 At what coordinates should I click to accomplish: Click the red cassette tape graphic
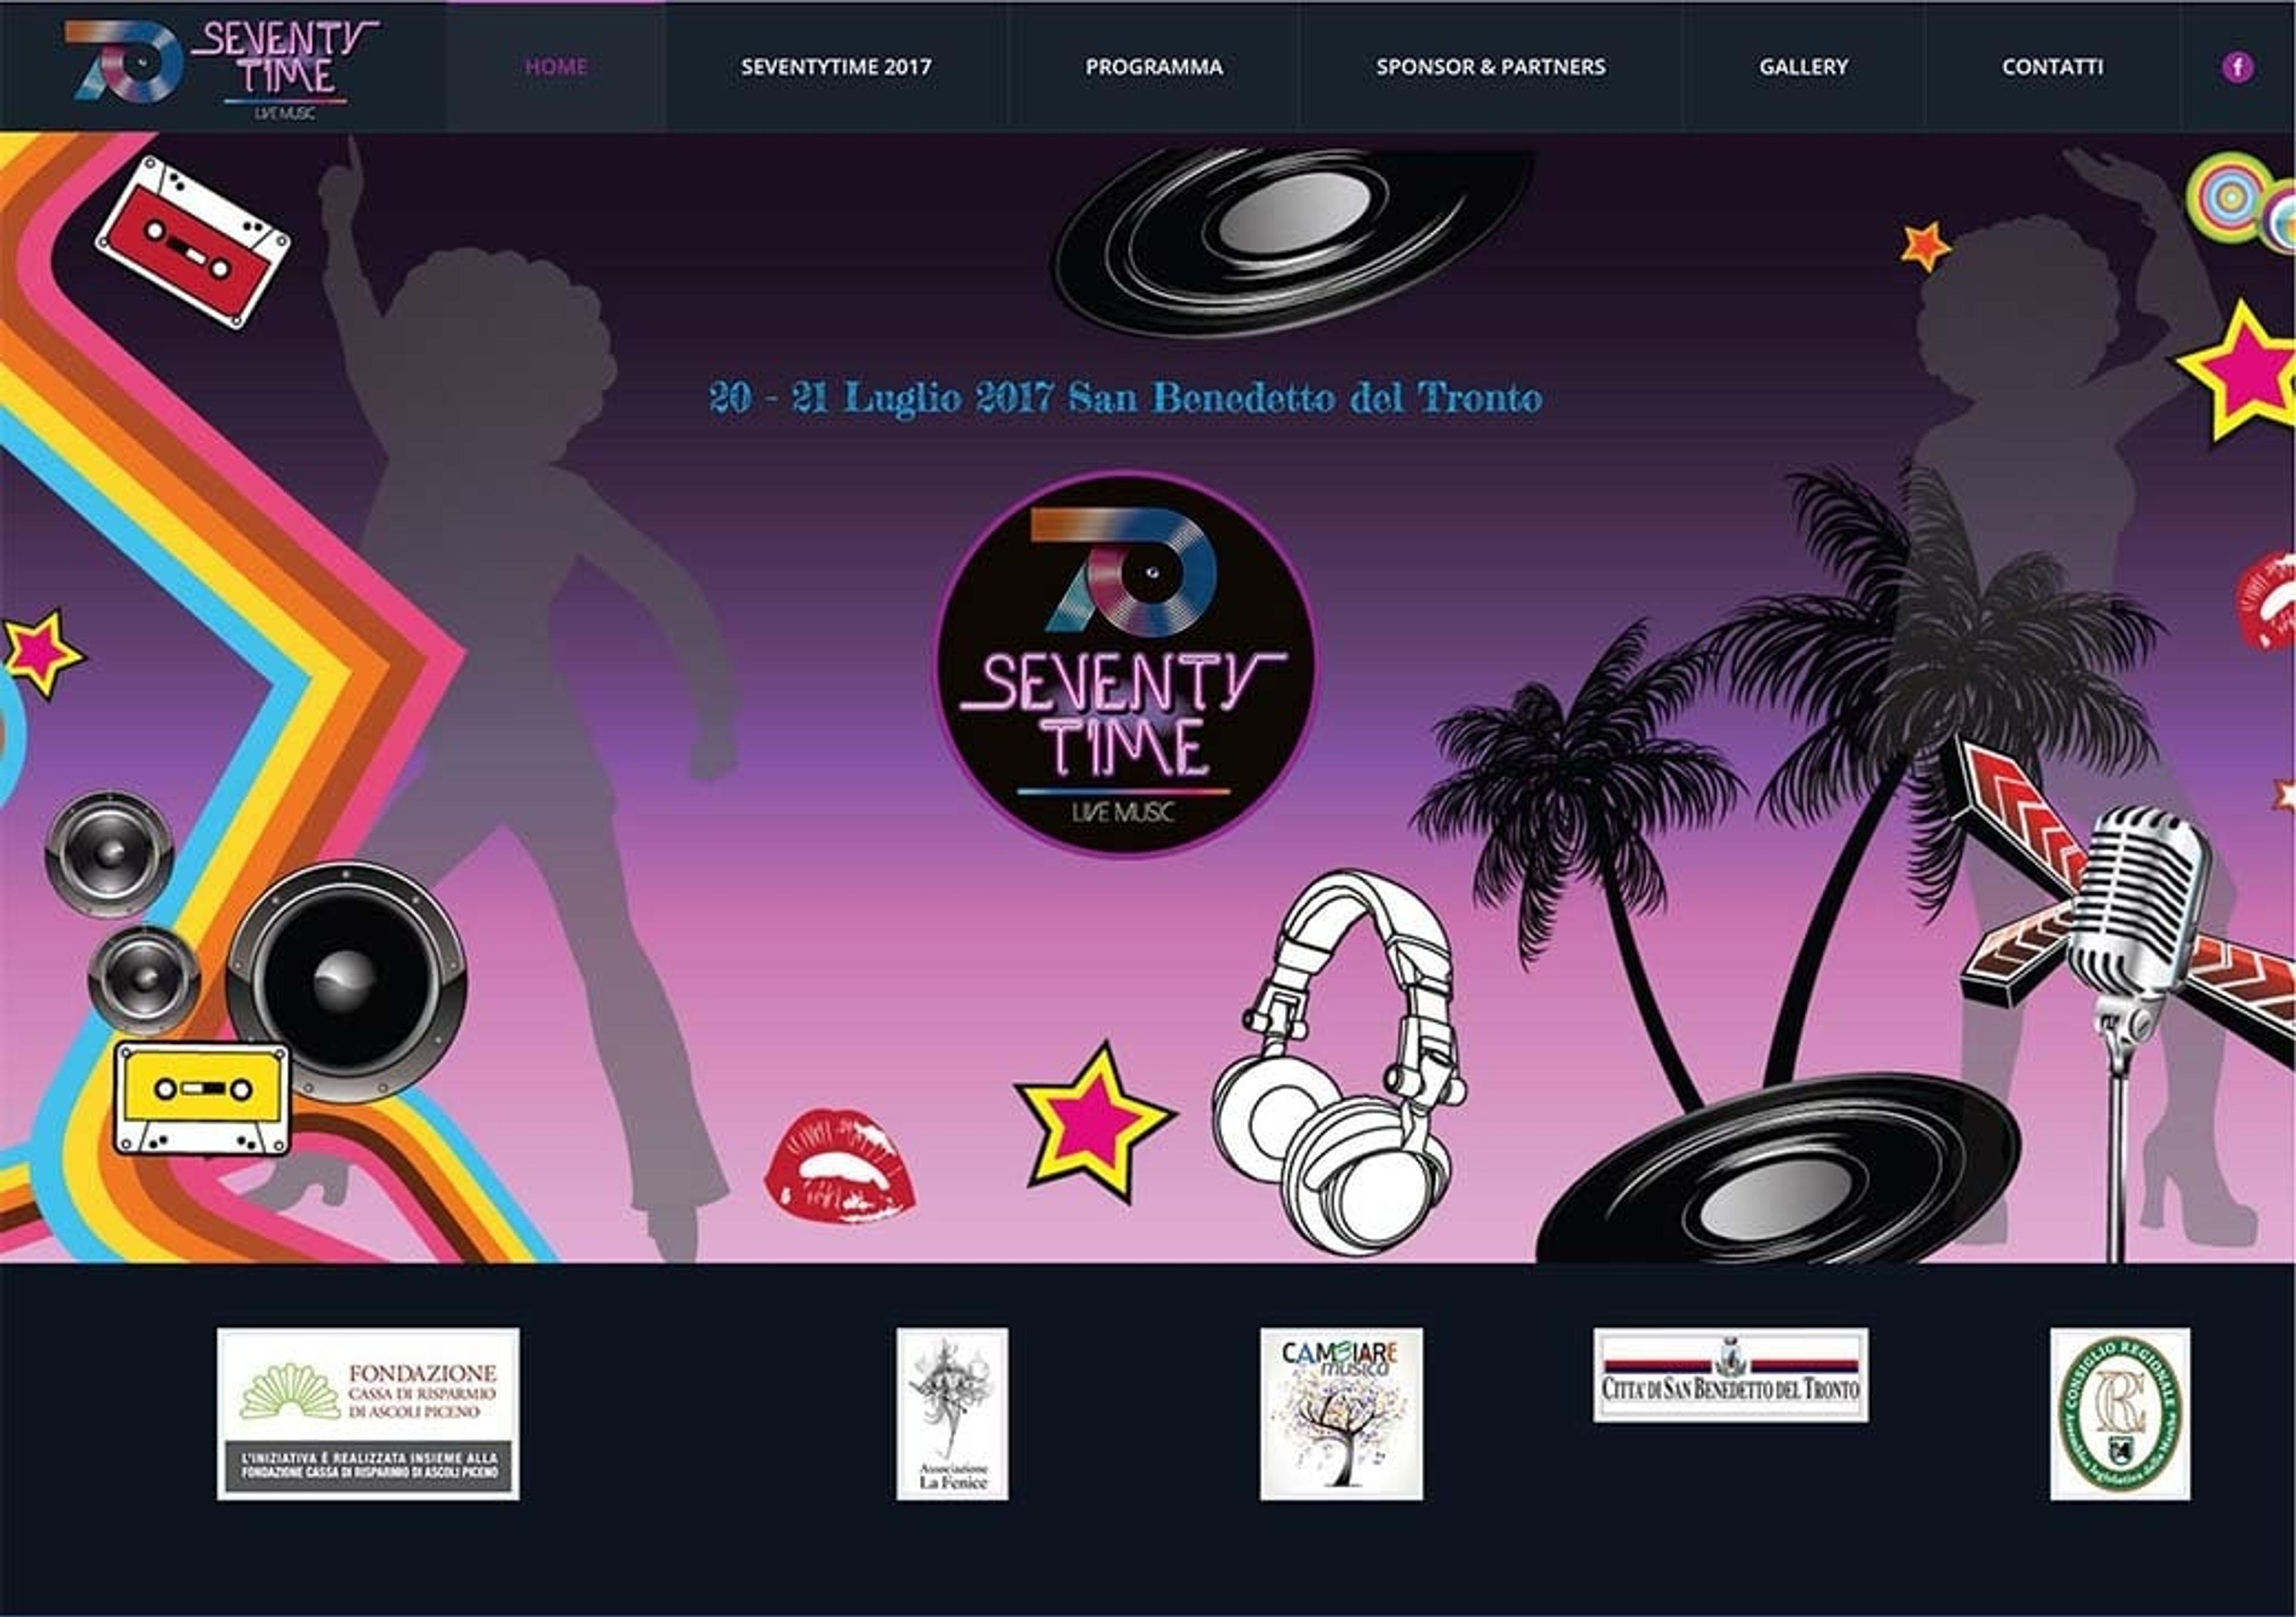click(x=193, y=241)
